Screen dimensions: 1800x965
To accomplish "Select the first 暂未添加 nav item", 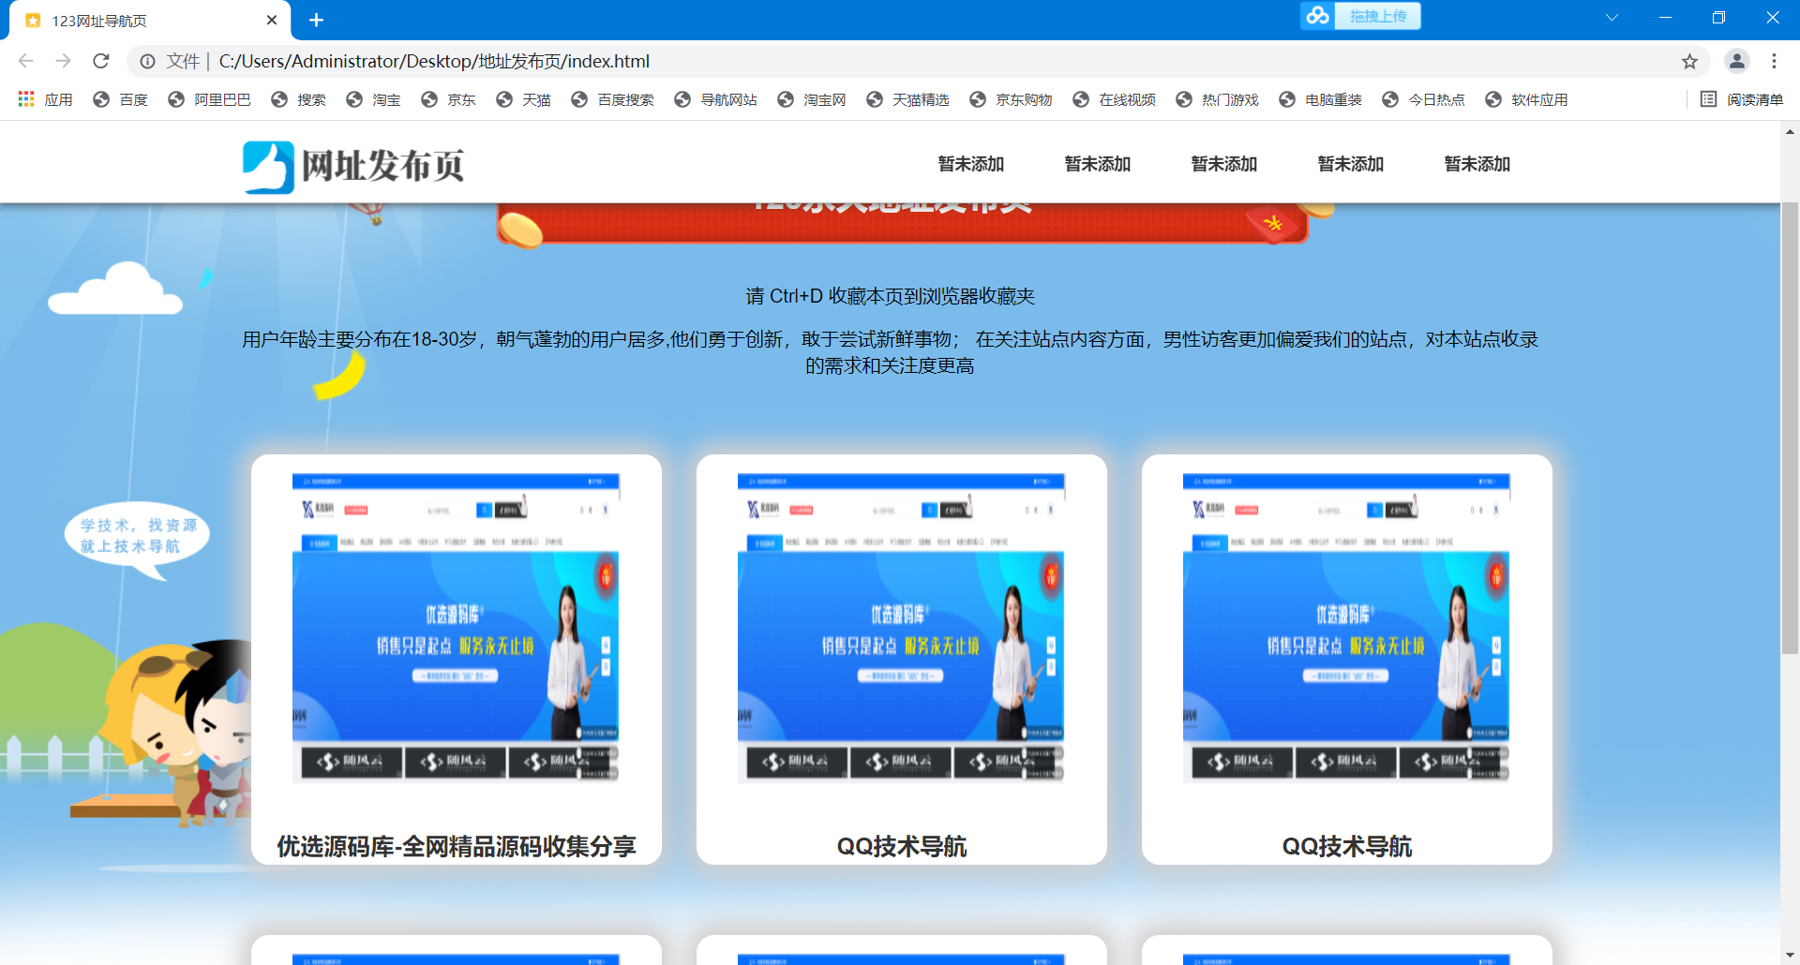I will tap(971, 164).
